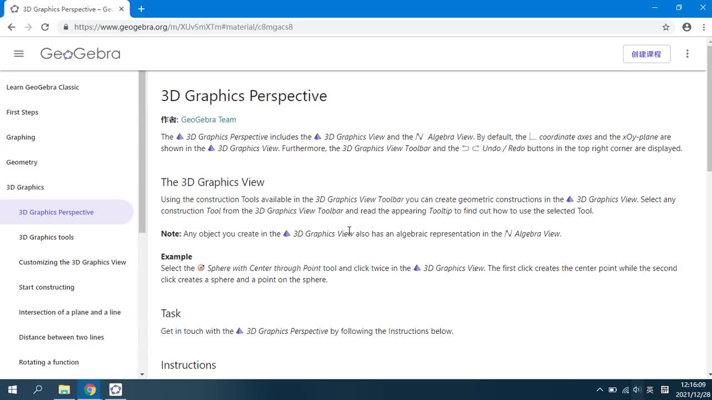Click the Task heading
The image size is (712, 400).
point(171,313)
